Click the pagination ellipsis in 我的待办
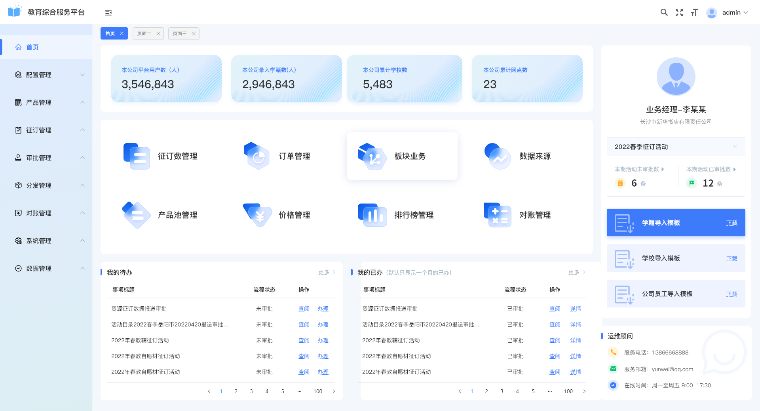Screen dimensions: 760x411 click(299, 391)
